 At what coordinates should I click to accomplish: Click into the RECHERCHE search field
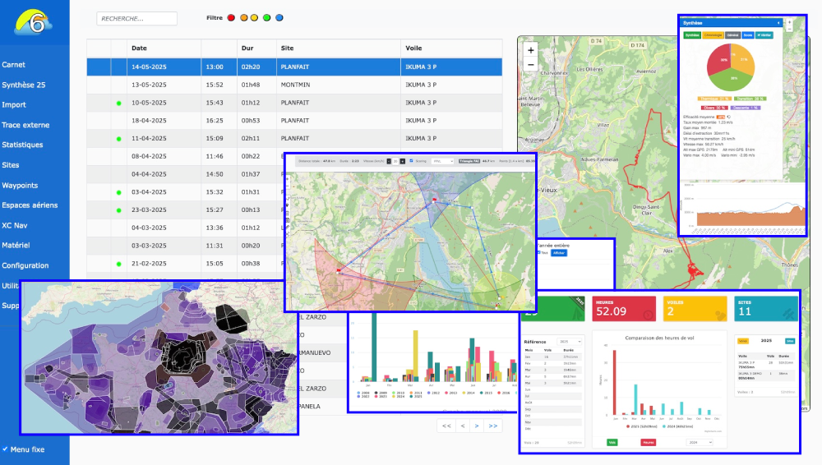(x=136, y=18)
